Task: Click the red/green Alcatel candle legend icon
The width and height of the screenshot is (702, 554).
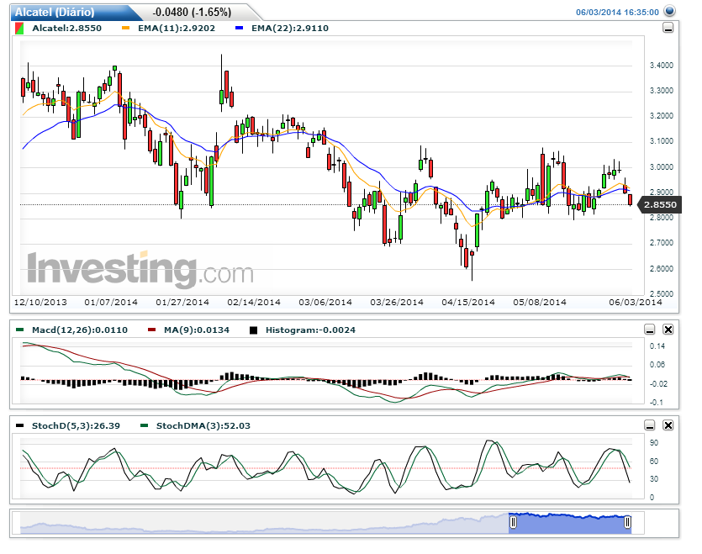Action: point(19,29)
